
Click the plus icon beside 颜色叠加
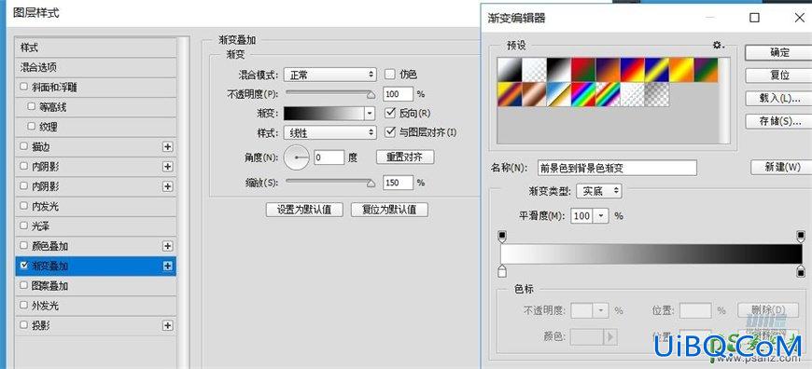coord(167,246)
